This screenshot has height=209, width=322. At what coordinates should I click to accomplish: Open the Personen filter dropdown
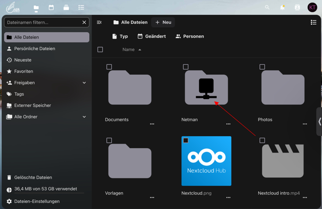point(190,37)
